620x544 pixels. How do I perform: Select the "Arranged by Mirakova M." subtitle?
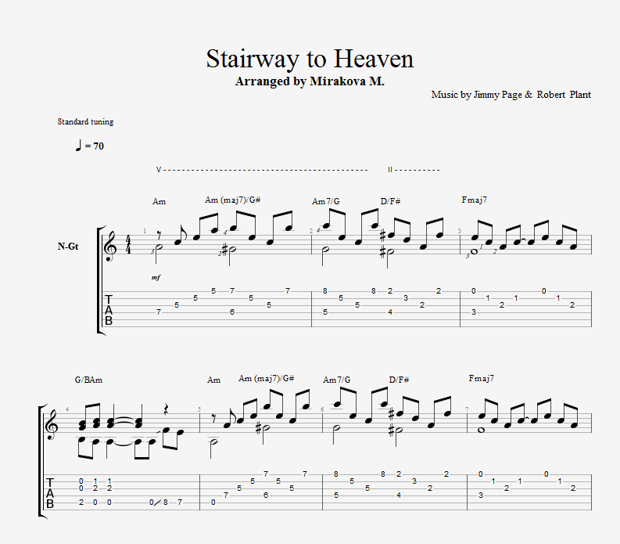tap(310, 81)
